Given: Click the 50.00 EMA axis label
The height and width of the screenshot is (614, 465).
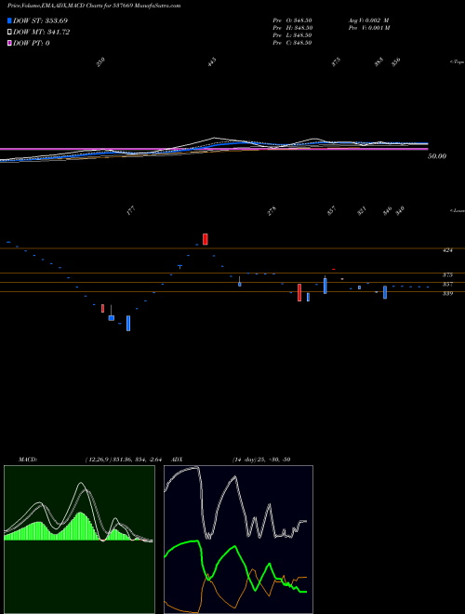Looking at the screenshot, I should click(x=437, y=156).
